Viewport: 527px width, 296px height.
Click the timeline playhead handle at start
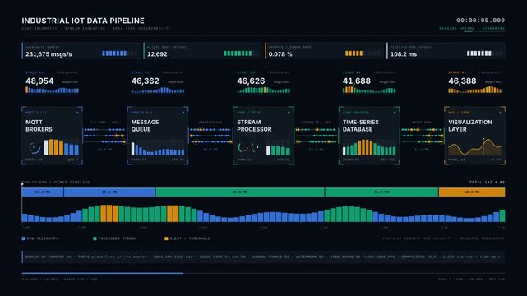(22, 184)
